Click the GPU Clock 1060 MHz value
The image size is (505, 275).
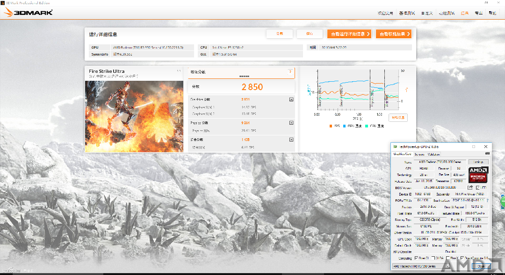[x=422, y=239]
